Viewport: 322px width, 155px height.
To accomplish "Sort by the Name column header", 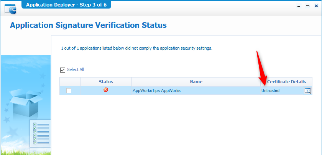I will pos(196,82).
